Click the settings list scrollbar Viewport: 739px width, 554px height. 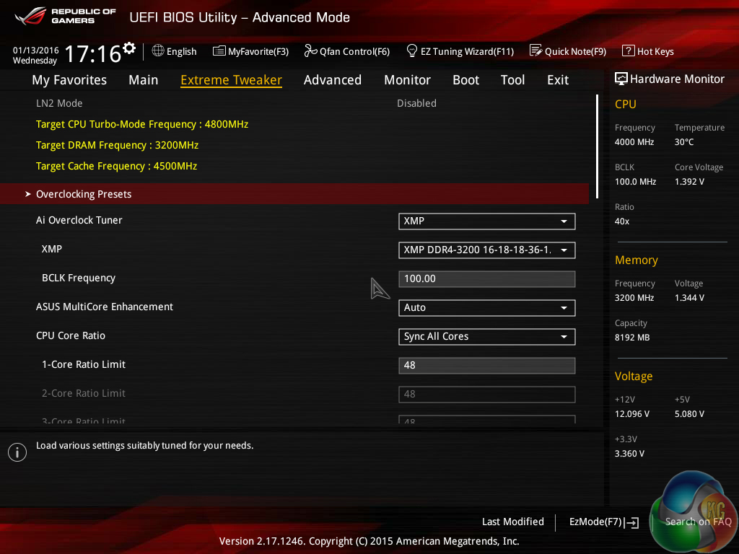(597, 146)
